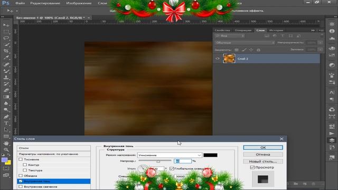Select the Rectangular Marquee tool
Screen dimensions: 338x190
pyautogui.click(x=6, y=32)
